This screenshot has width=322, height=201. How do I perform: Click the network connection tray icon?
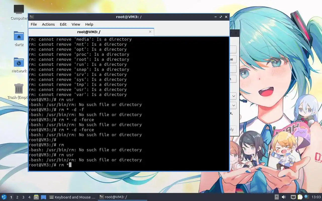(293, 197)
